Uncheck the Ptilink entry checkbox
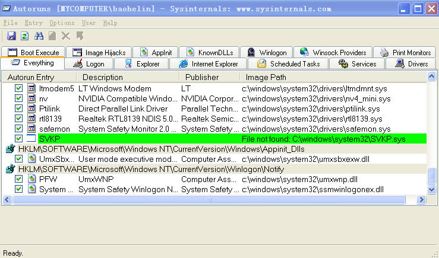The width and height of the screenshot is (439, 258). [x=18, y=109]
